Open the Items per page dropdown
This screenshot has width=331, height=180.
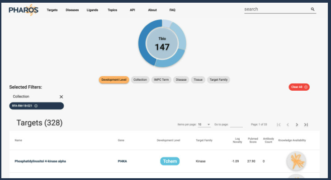tap(204, 125)
